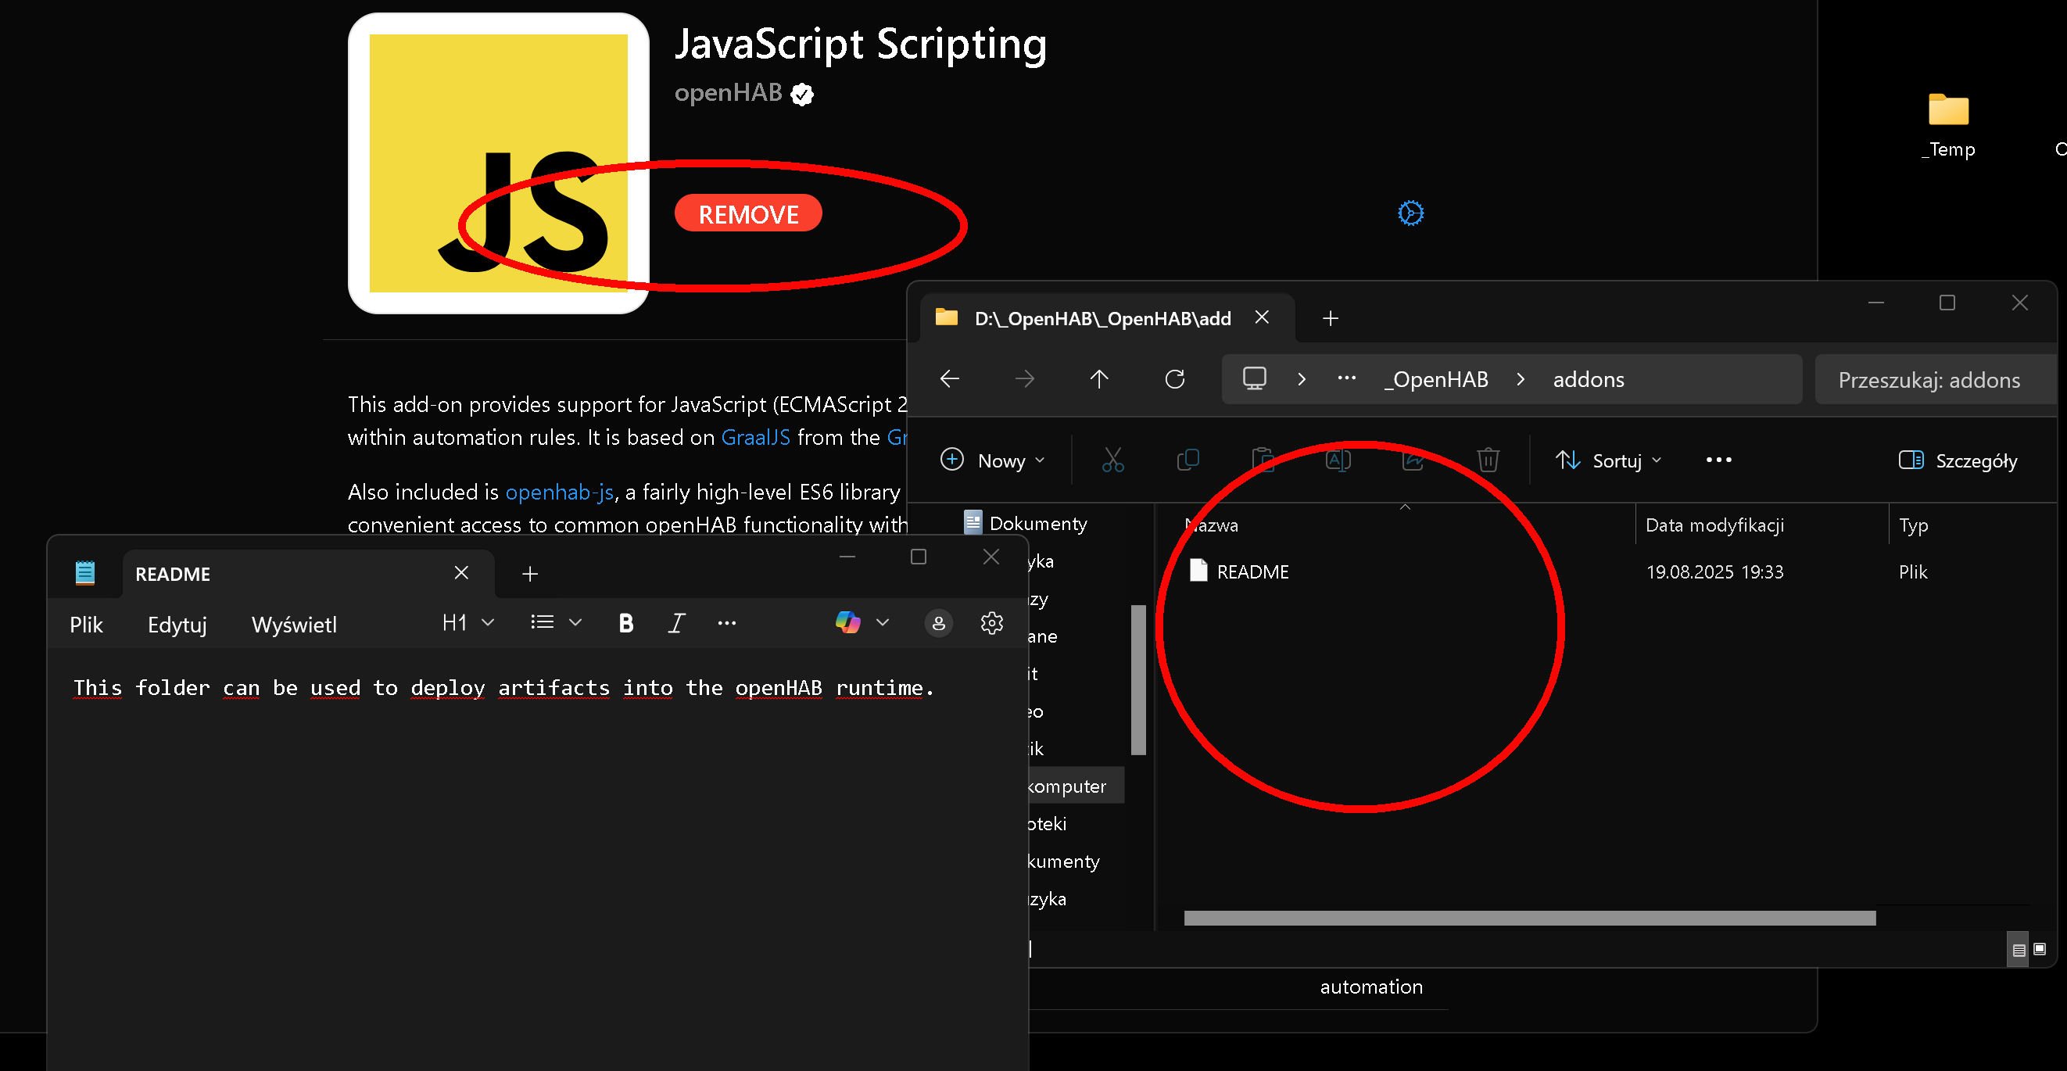Click the Bold formatting icon in Notepad
This screenshot has width=2067, height=1071.
[x=626, y=623]
